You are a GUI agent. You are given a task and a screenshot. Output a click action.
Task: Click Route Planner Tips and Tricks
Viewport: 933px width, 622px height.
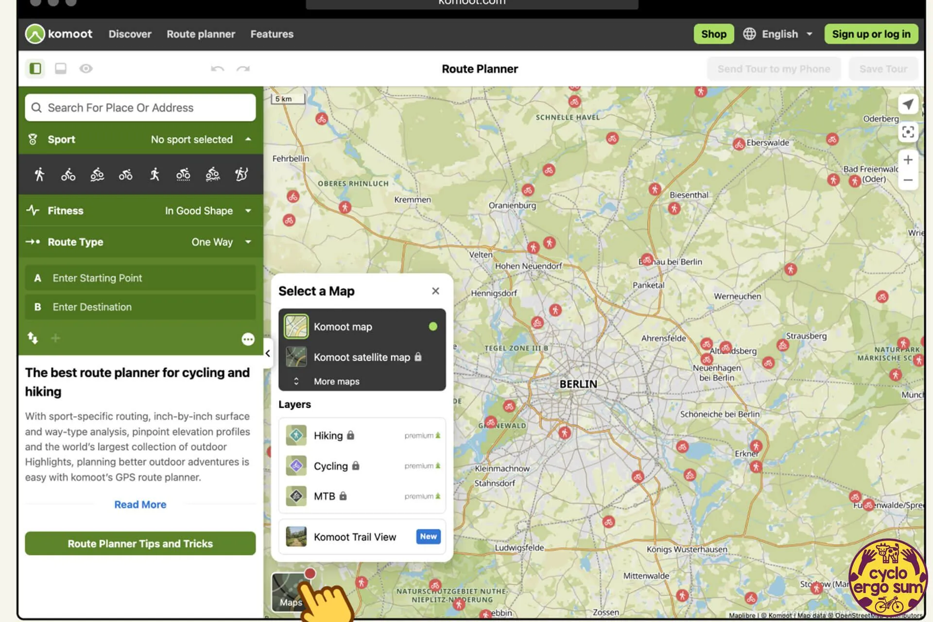[140, 543]
